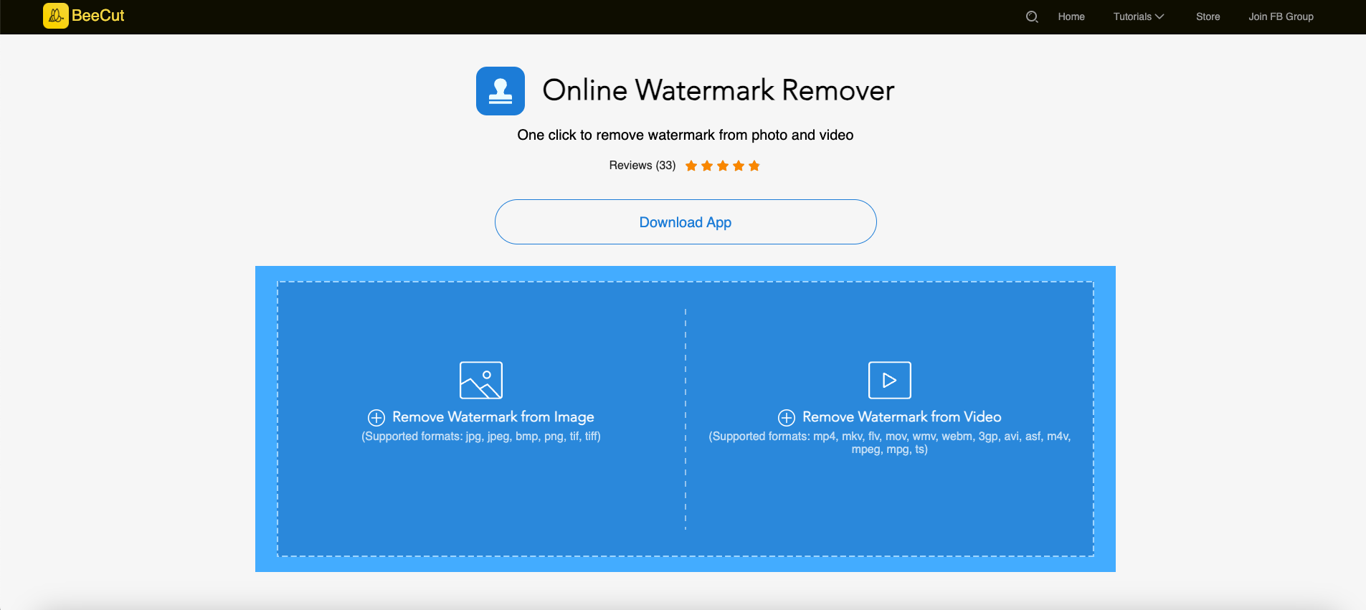Open the Reviews (33) link

pyautogui.click(x=642, y=166)
